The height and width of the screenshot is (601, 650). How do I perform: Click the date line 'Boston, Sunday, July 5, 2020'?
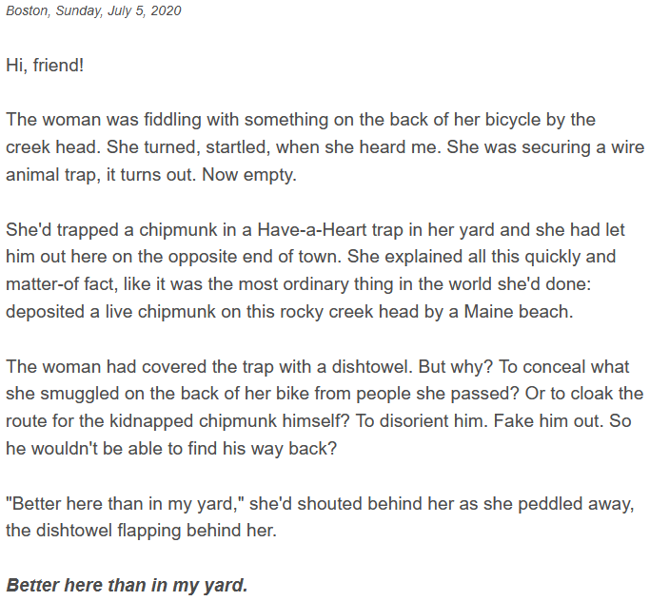(x=93, y=10)
